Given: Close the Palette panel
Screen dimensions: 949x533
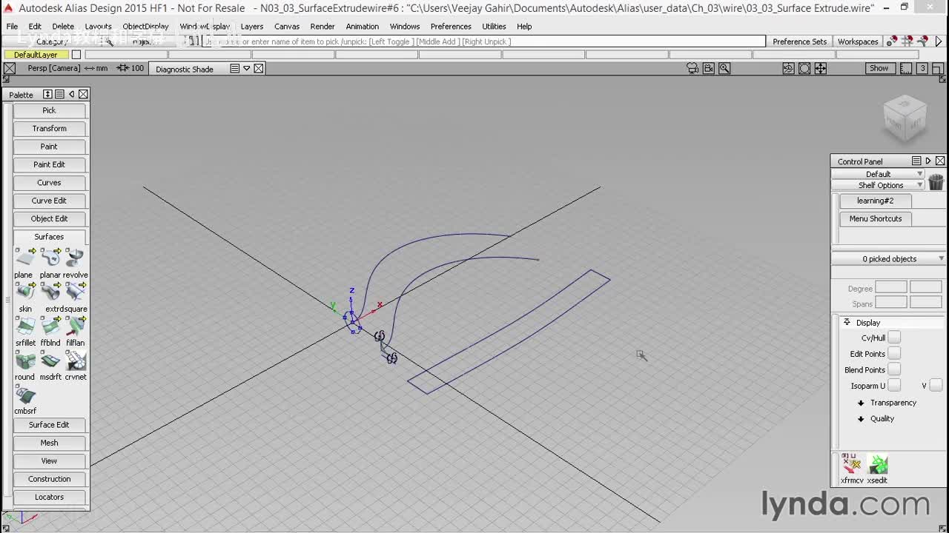Looking at the screenshot, I should coord(83,94).
